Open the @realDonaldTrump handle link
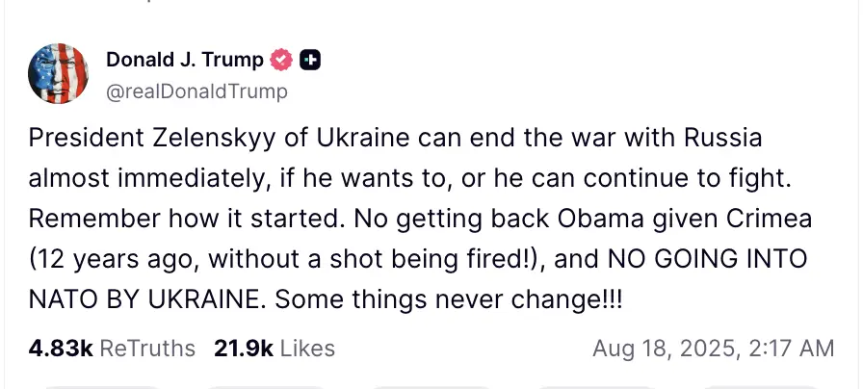Screen dimensions: 863x389 pos(196,91)
